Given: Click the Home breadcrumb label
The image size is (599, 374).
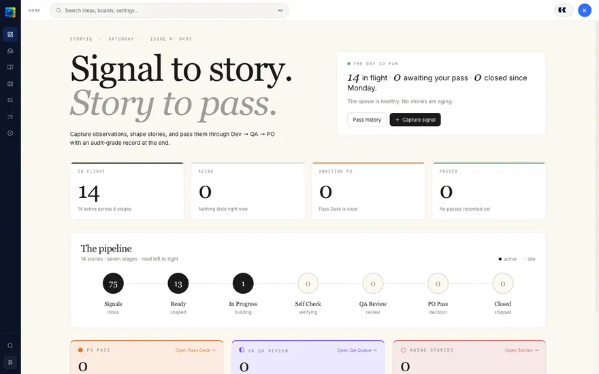Looking at the screenshot, I should click(35, 11).
